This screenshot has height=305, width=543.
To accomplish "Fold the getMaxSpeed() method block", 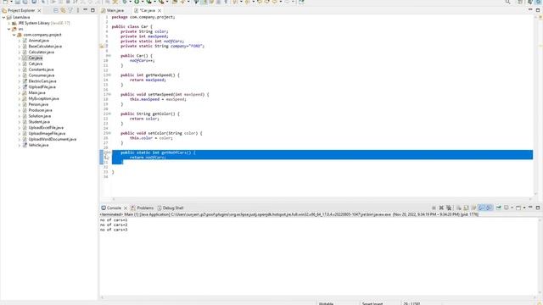I will pyautogui.click(x=109, y=75).
